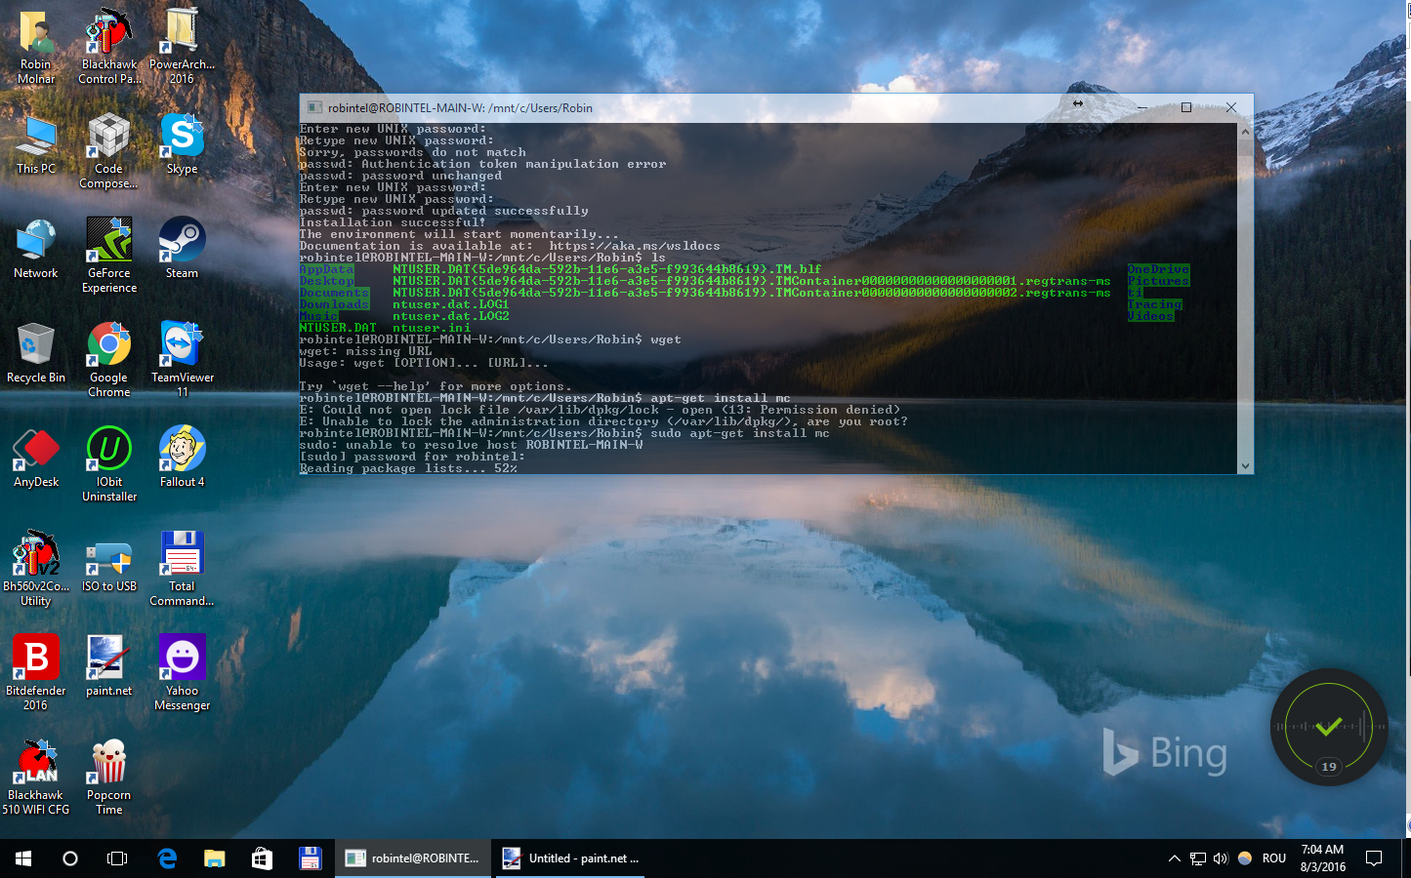Open the clock showing 7:04 AM
The image size is (1411, 878).
pyautogui.click(x=1322, y=858)
